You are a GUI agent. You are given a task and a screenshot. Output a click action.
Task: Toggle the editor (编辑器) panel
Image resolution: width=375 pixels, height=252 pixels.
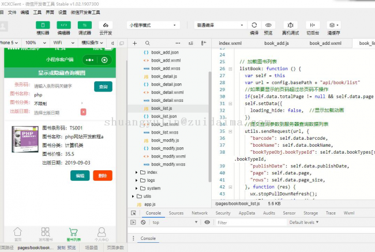click(x=64, y=25)
